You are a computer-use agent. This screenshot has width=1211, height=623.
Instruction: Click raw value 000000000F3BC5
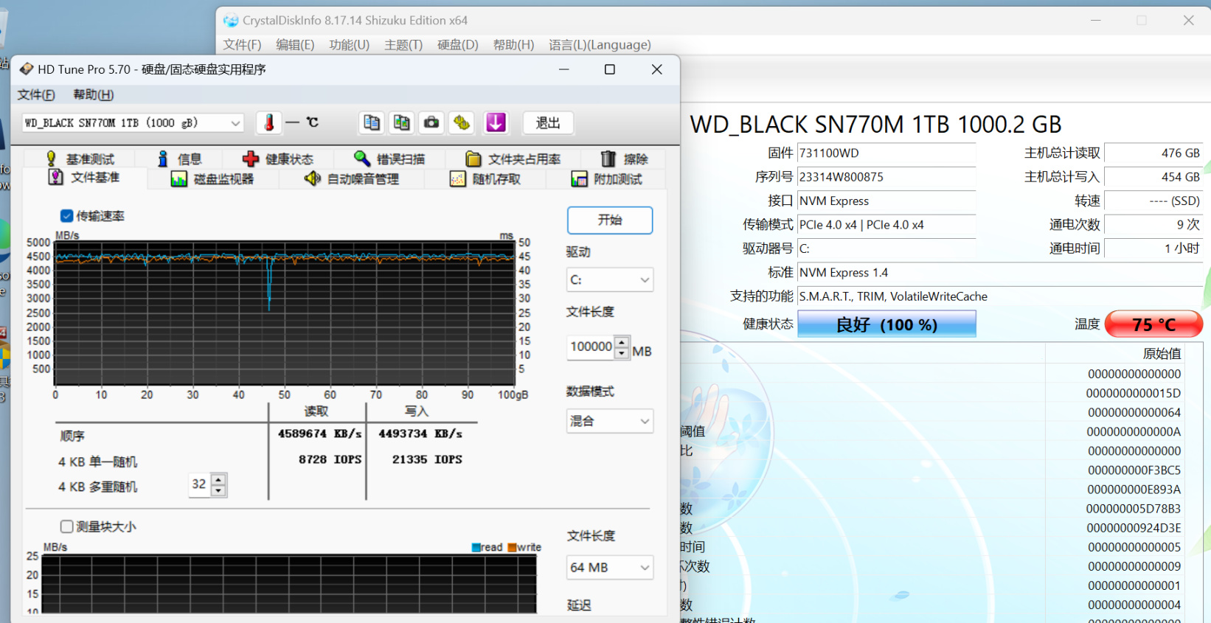click(1134, 470)
